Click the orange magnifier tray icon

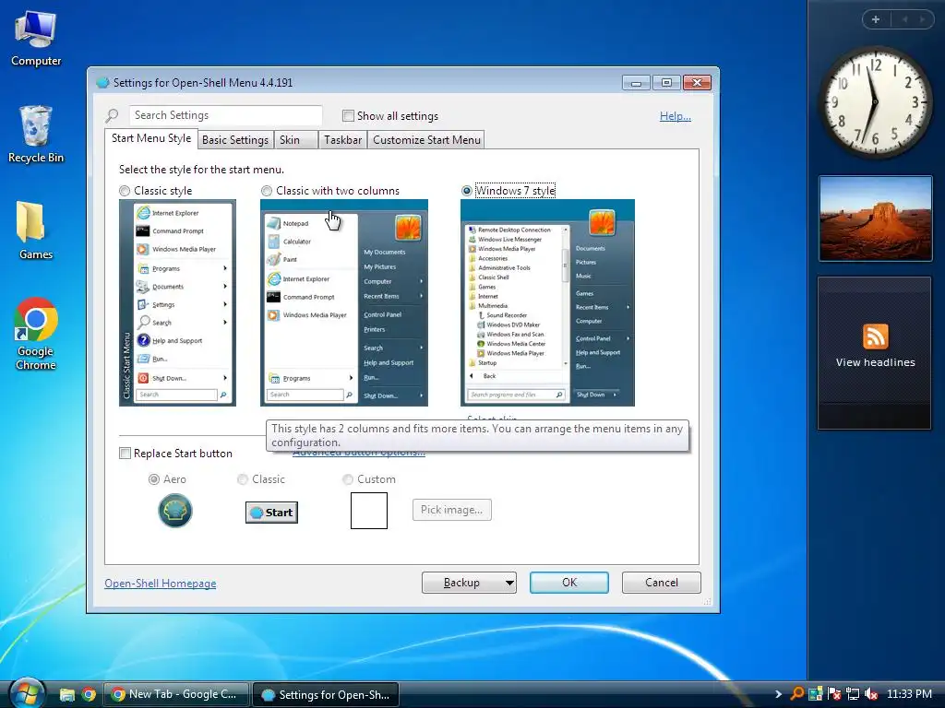coord(796,694)
